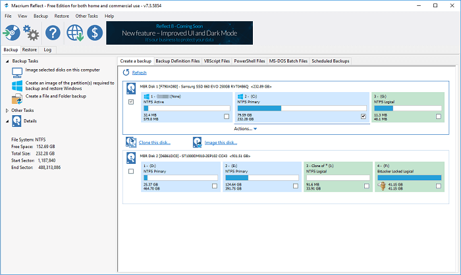Click the F: BitLocker partition usage bar
Viewport: 461px width, 275px height.
click(x=409, y=178)
